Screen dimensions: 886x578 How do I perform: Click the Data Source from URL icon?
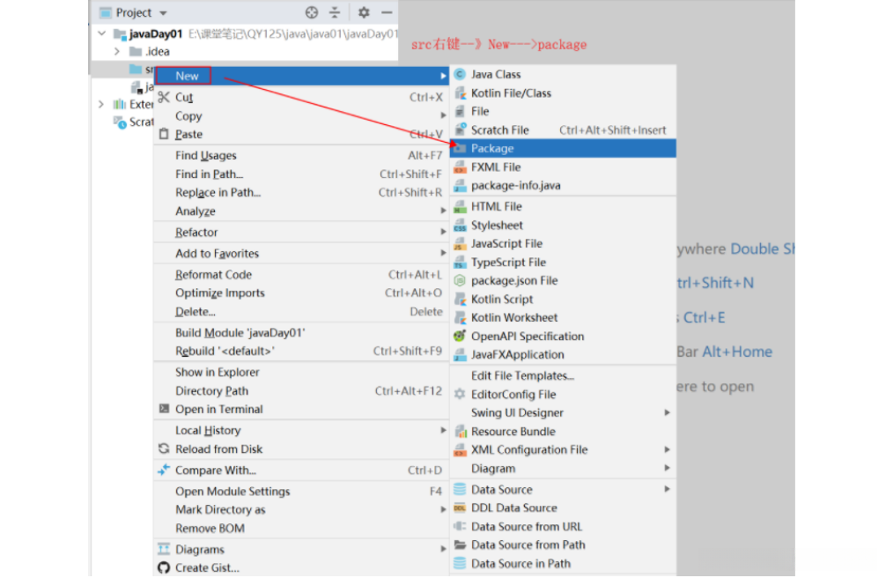[x=460, y=527]
